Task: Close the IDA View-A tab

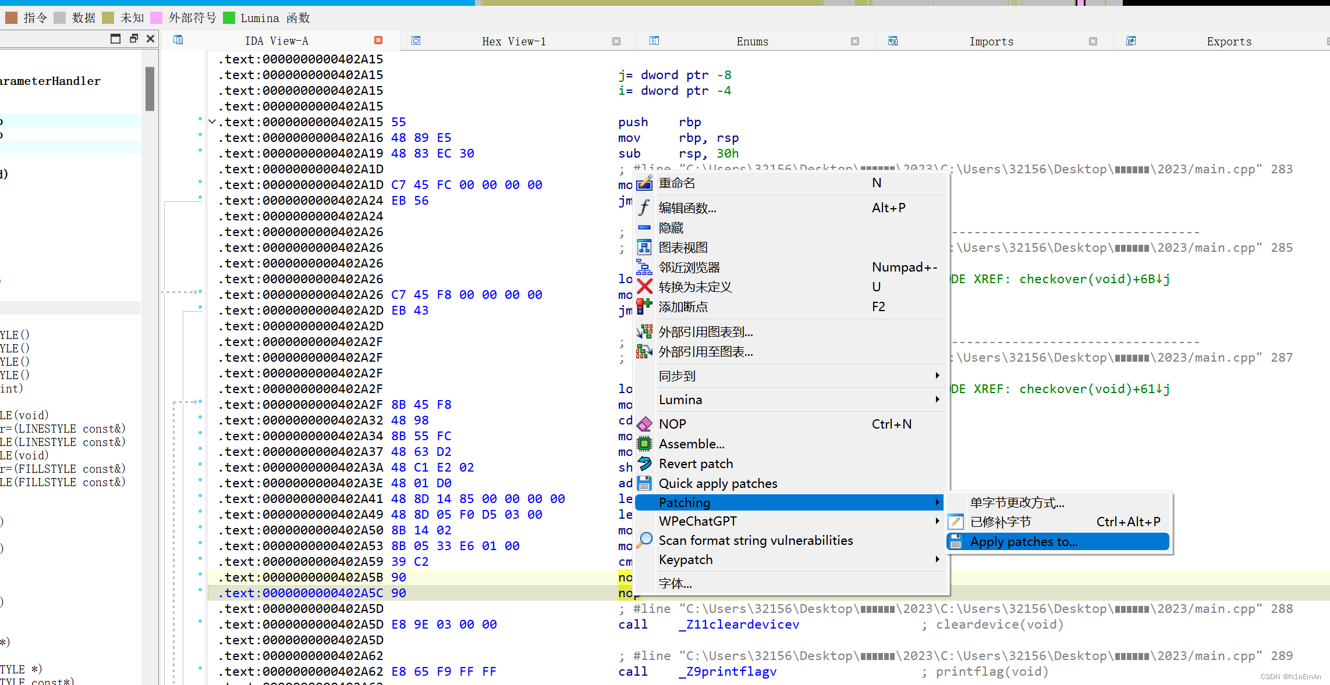Action: [x=378, y=40]
